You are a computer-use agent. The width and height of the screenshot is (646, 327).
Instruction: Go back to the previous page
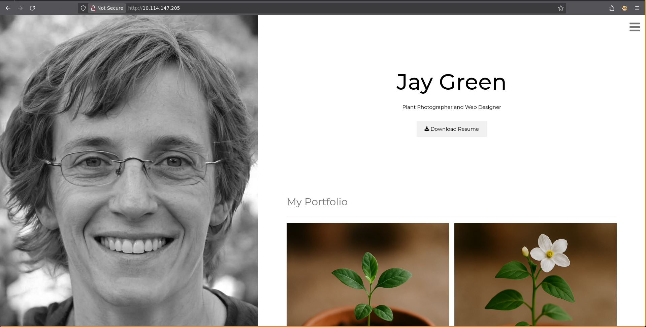tap(8, 8)
